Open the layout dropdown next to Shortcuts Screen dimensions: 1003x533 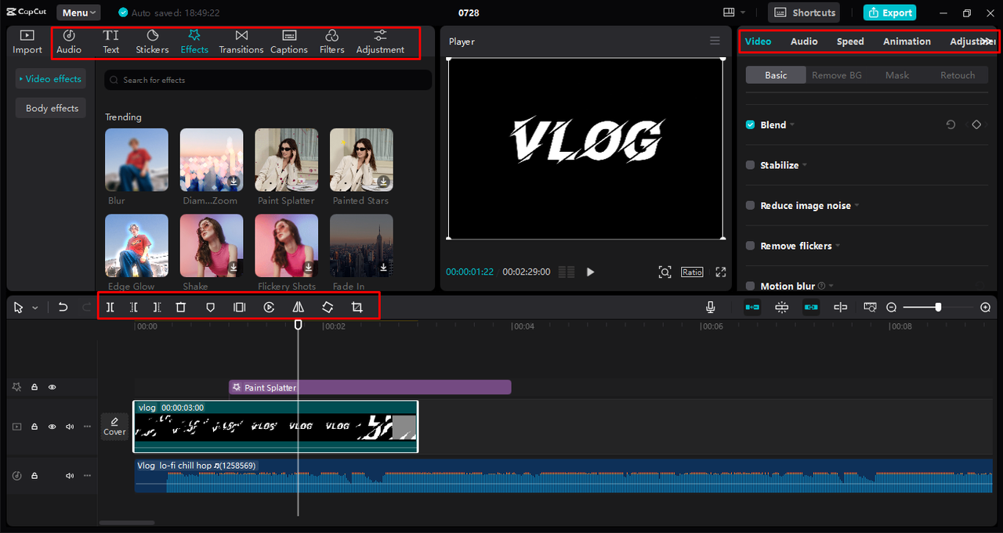click(x=734, y=13)
